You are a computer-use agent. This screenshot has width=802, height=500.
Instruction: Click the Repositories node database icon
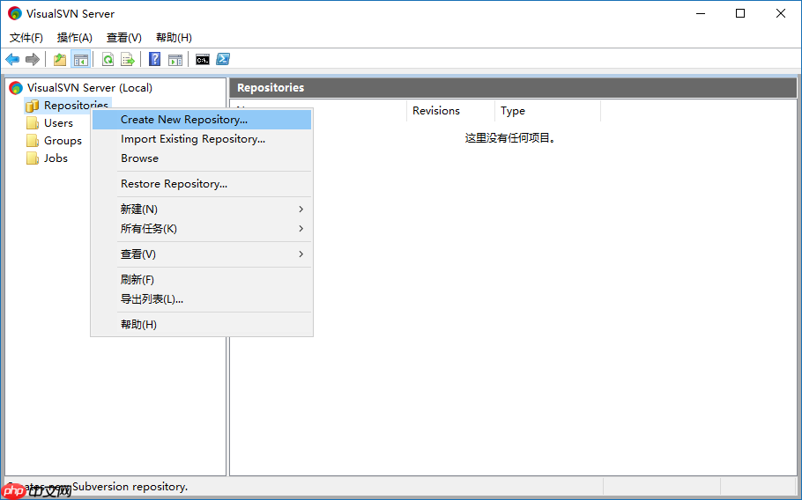(x=33, y=106)
